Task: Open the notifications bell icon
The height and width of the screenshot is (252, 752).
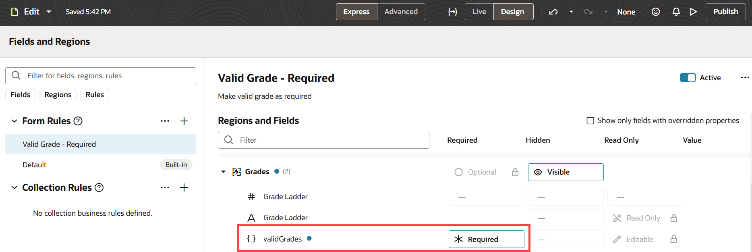Action: click(x=676, y=12)
